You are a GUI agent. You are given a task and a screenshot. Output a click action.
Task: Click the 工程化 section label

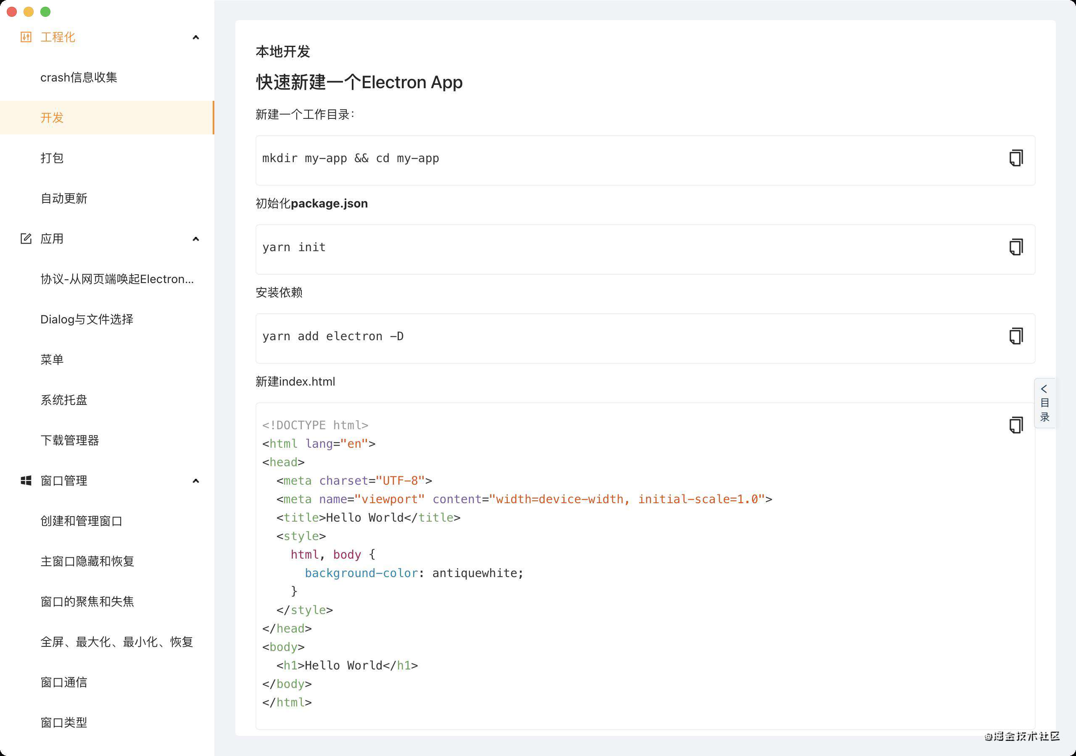coord(58,37)
